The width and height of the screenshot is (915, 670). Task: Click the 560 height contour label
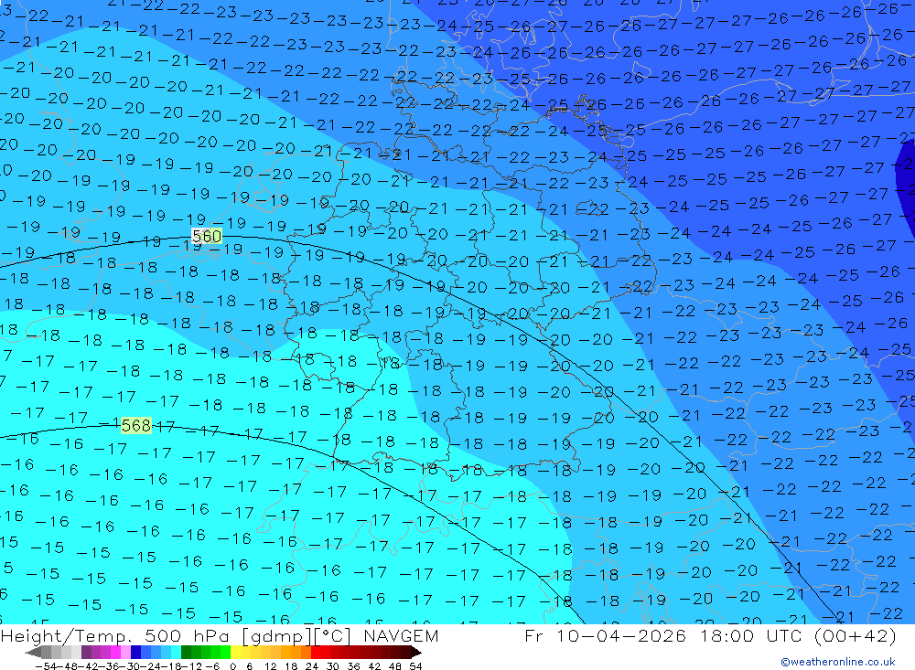207,236
